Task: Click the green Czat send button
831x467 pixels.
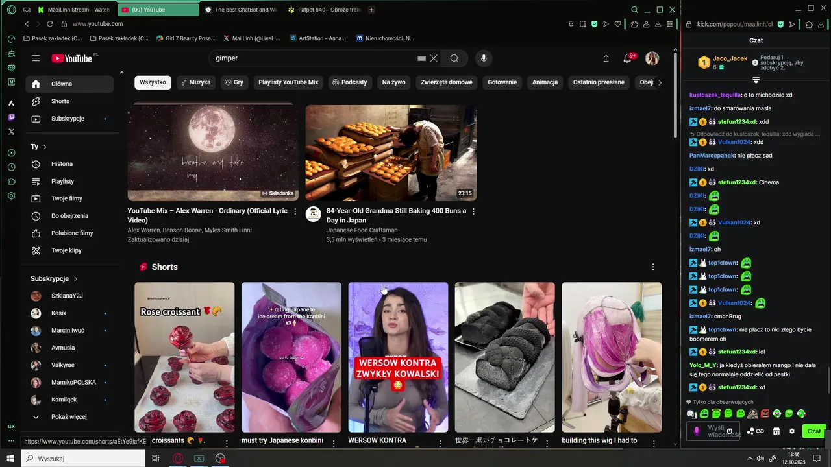Action: coord(814,431)
